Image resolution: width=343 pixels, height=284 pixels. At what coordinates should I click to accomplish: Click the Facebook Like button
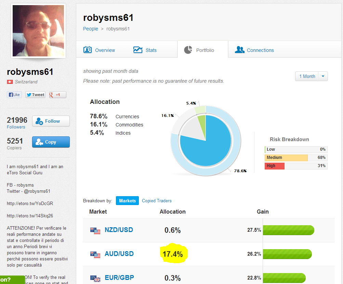point(14,94)
